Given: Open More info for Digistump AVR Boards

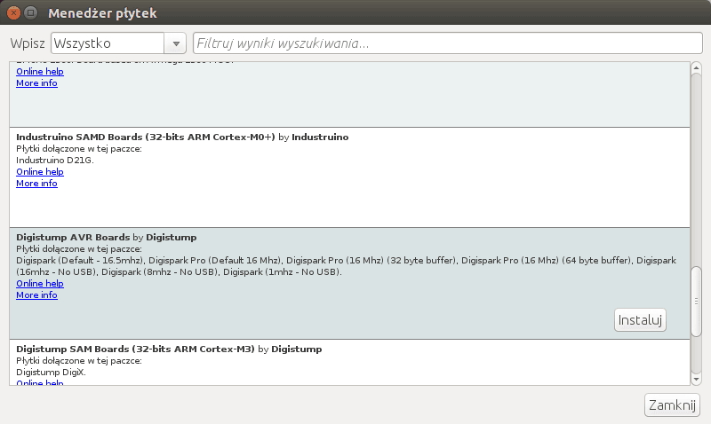Looking at the screenshot, I should coord(36,295).
